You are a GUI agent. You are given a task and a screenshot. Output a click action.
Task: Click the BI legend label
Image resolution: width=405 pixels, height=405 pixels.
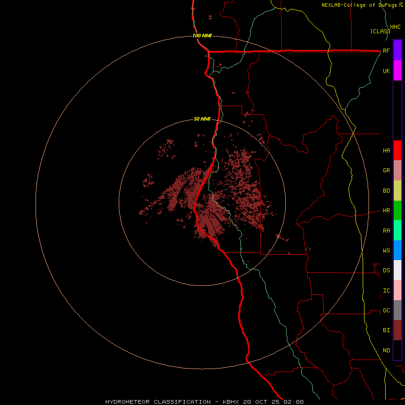(387, 330)
